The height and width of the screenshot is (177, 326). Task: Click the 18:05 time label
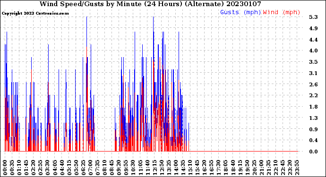point(225,168)
